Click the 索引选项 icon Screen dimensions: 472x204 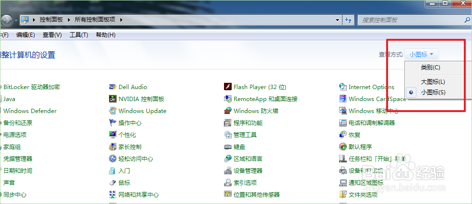227,182
